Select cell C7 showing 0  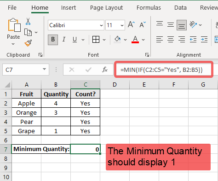(x=86, y=149)
